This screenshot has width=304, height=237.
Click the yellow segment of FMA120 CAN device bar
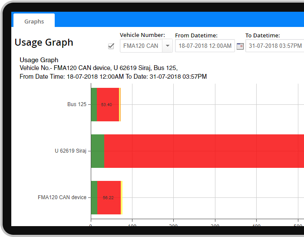click(122, 197)
